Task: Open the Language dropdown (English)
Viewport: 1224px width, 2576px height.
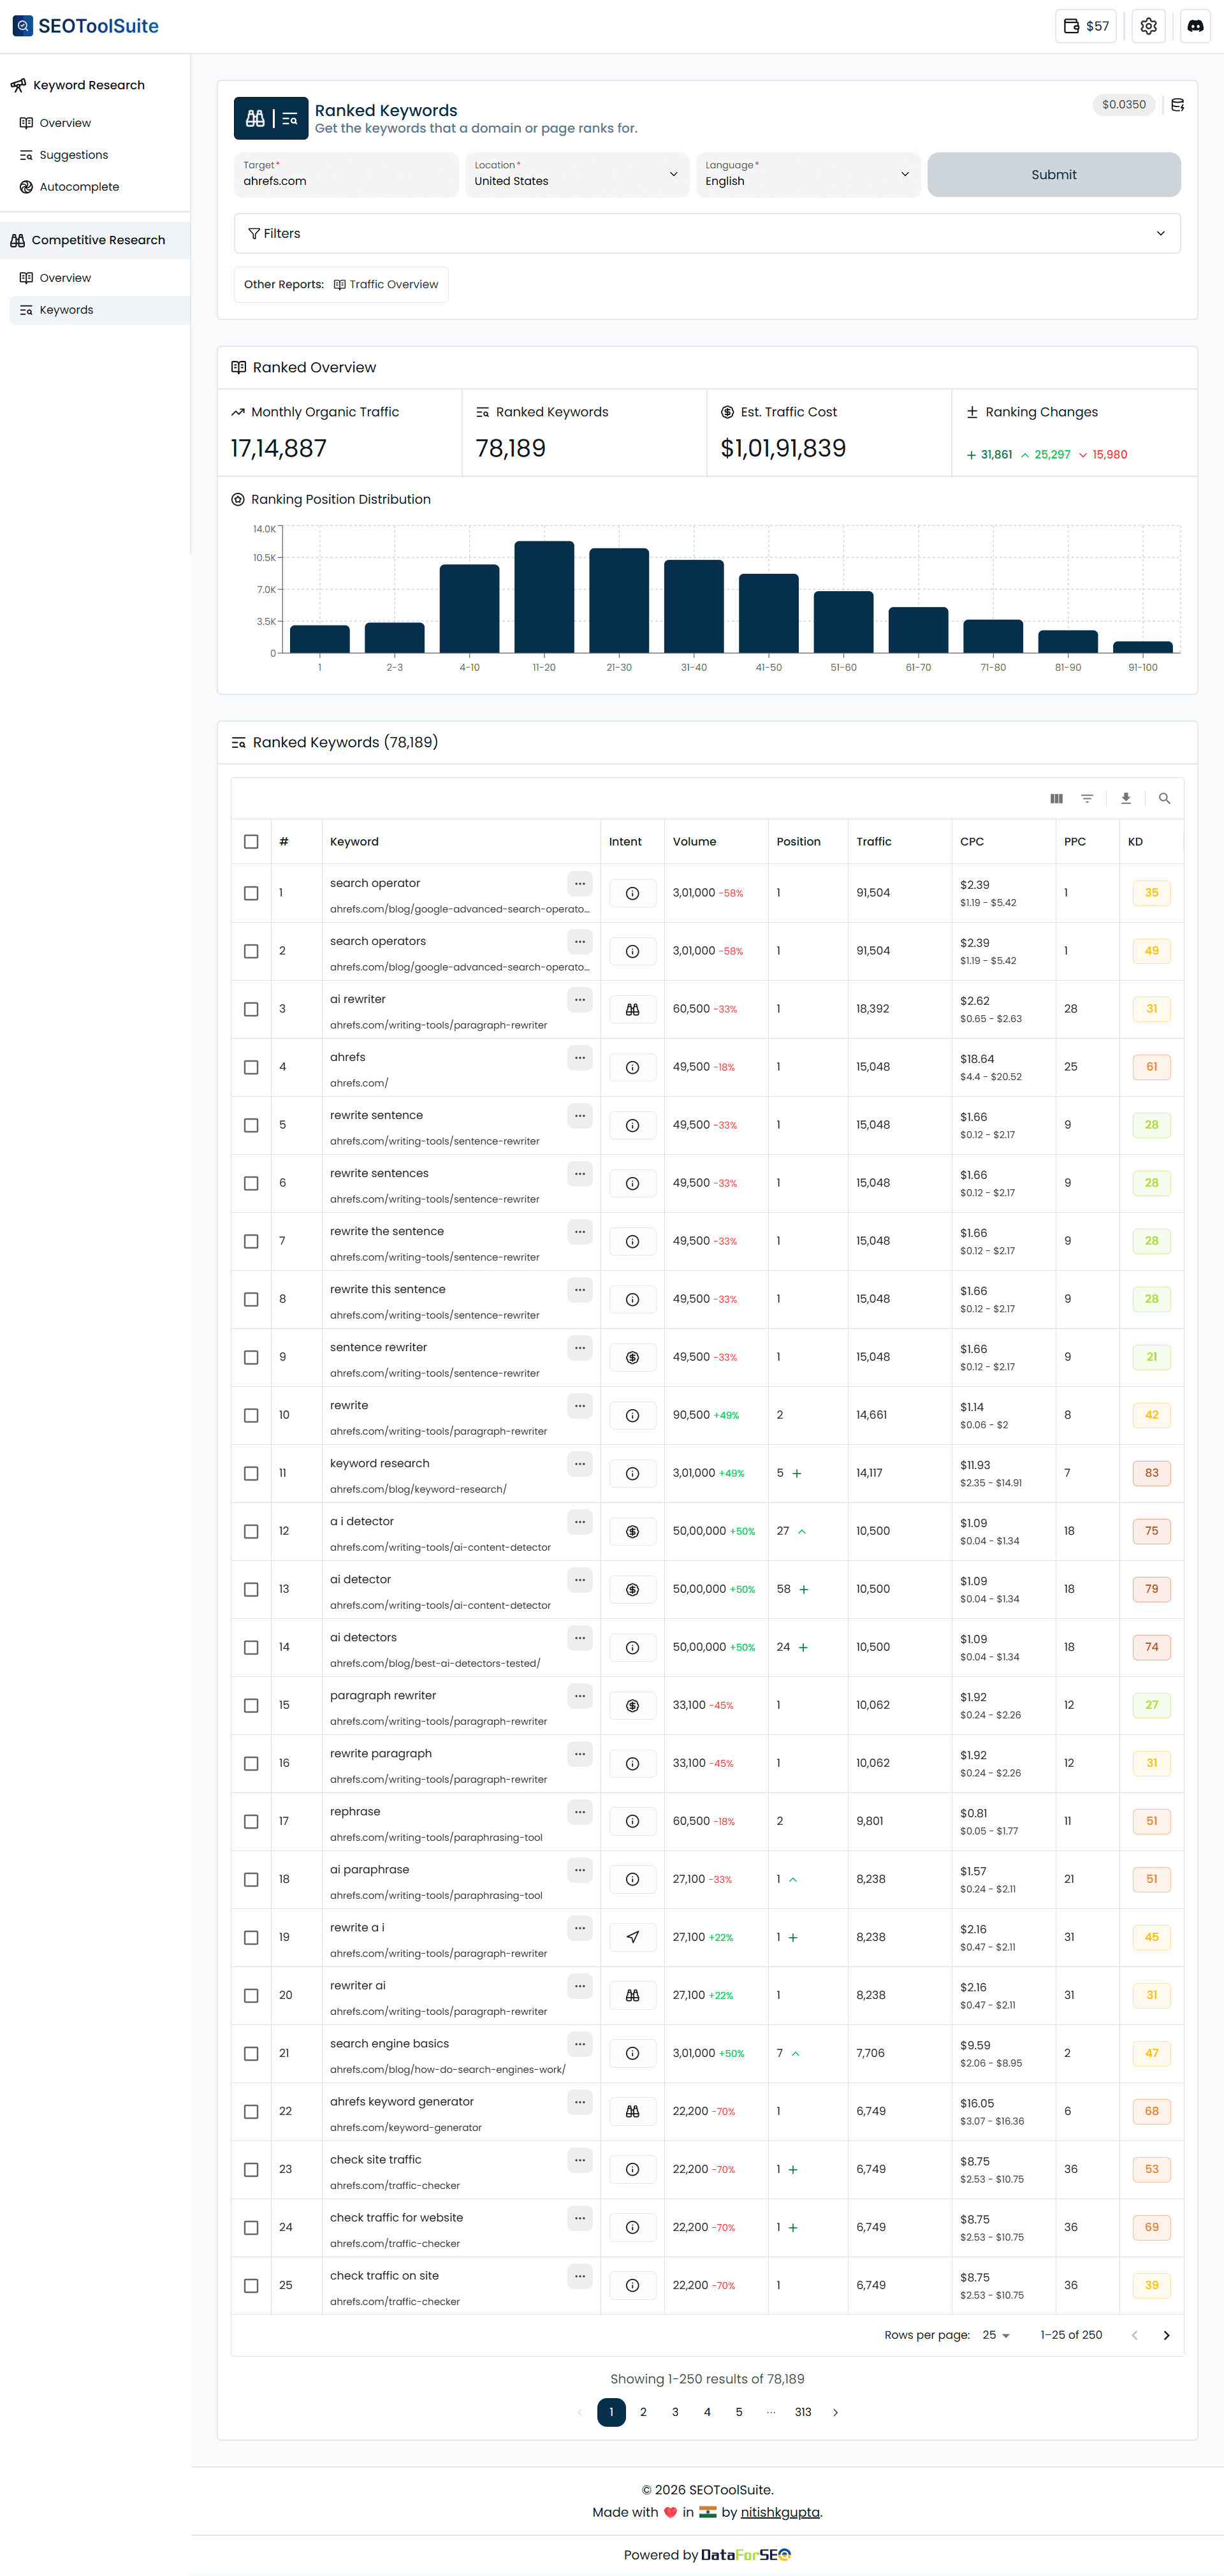Action: (x=808, y=174)
